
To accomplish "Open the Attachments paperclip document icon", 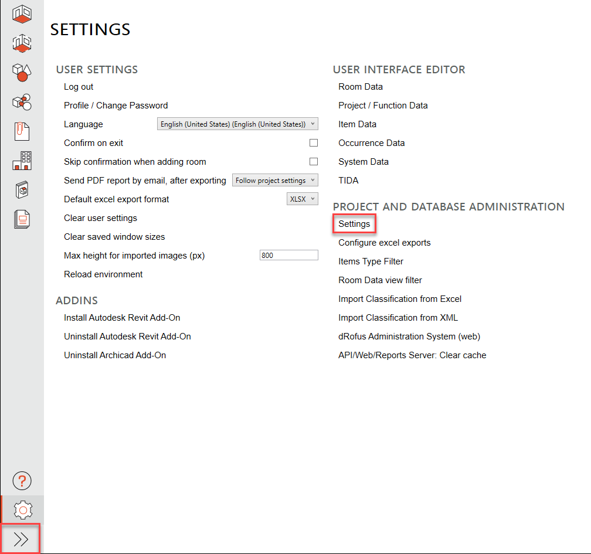I will click(22, 131).
